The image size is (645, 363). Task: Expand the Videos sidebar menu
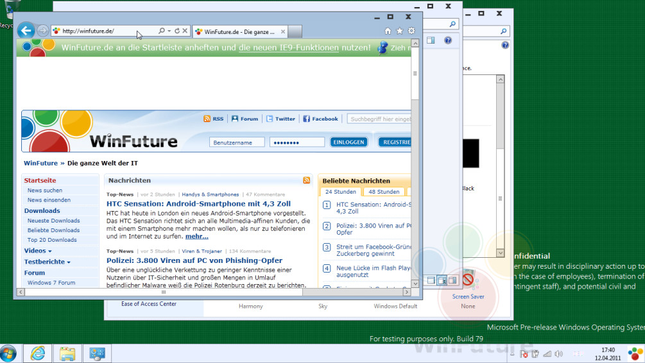pyautogui.click(x=38, y=251)
